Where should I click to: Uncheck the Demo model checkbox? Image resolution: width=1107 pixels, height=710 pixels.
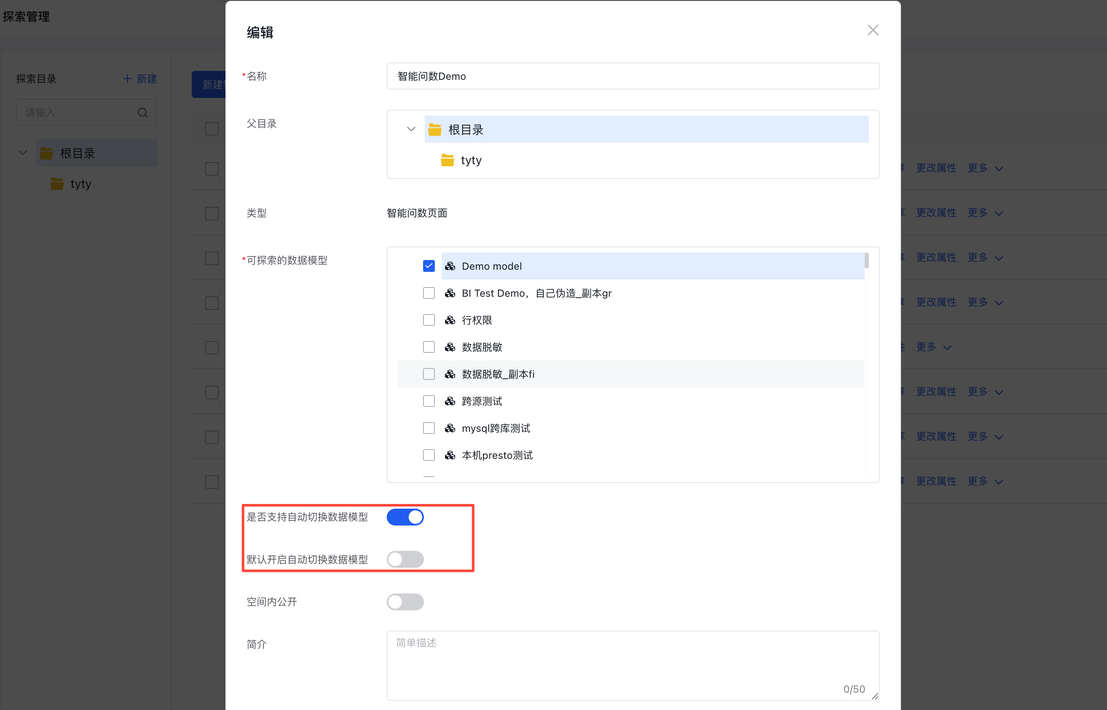pyautogui.click(x=429, y=266)
